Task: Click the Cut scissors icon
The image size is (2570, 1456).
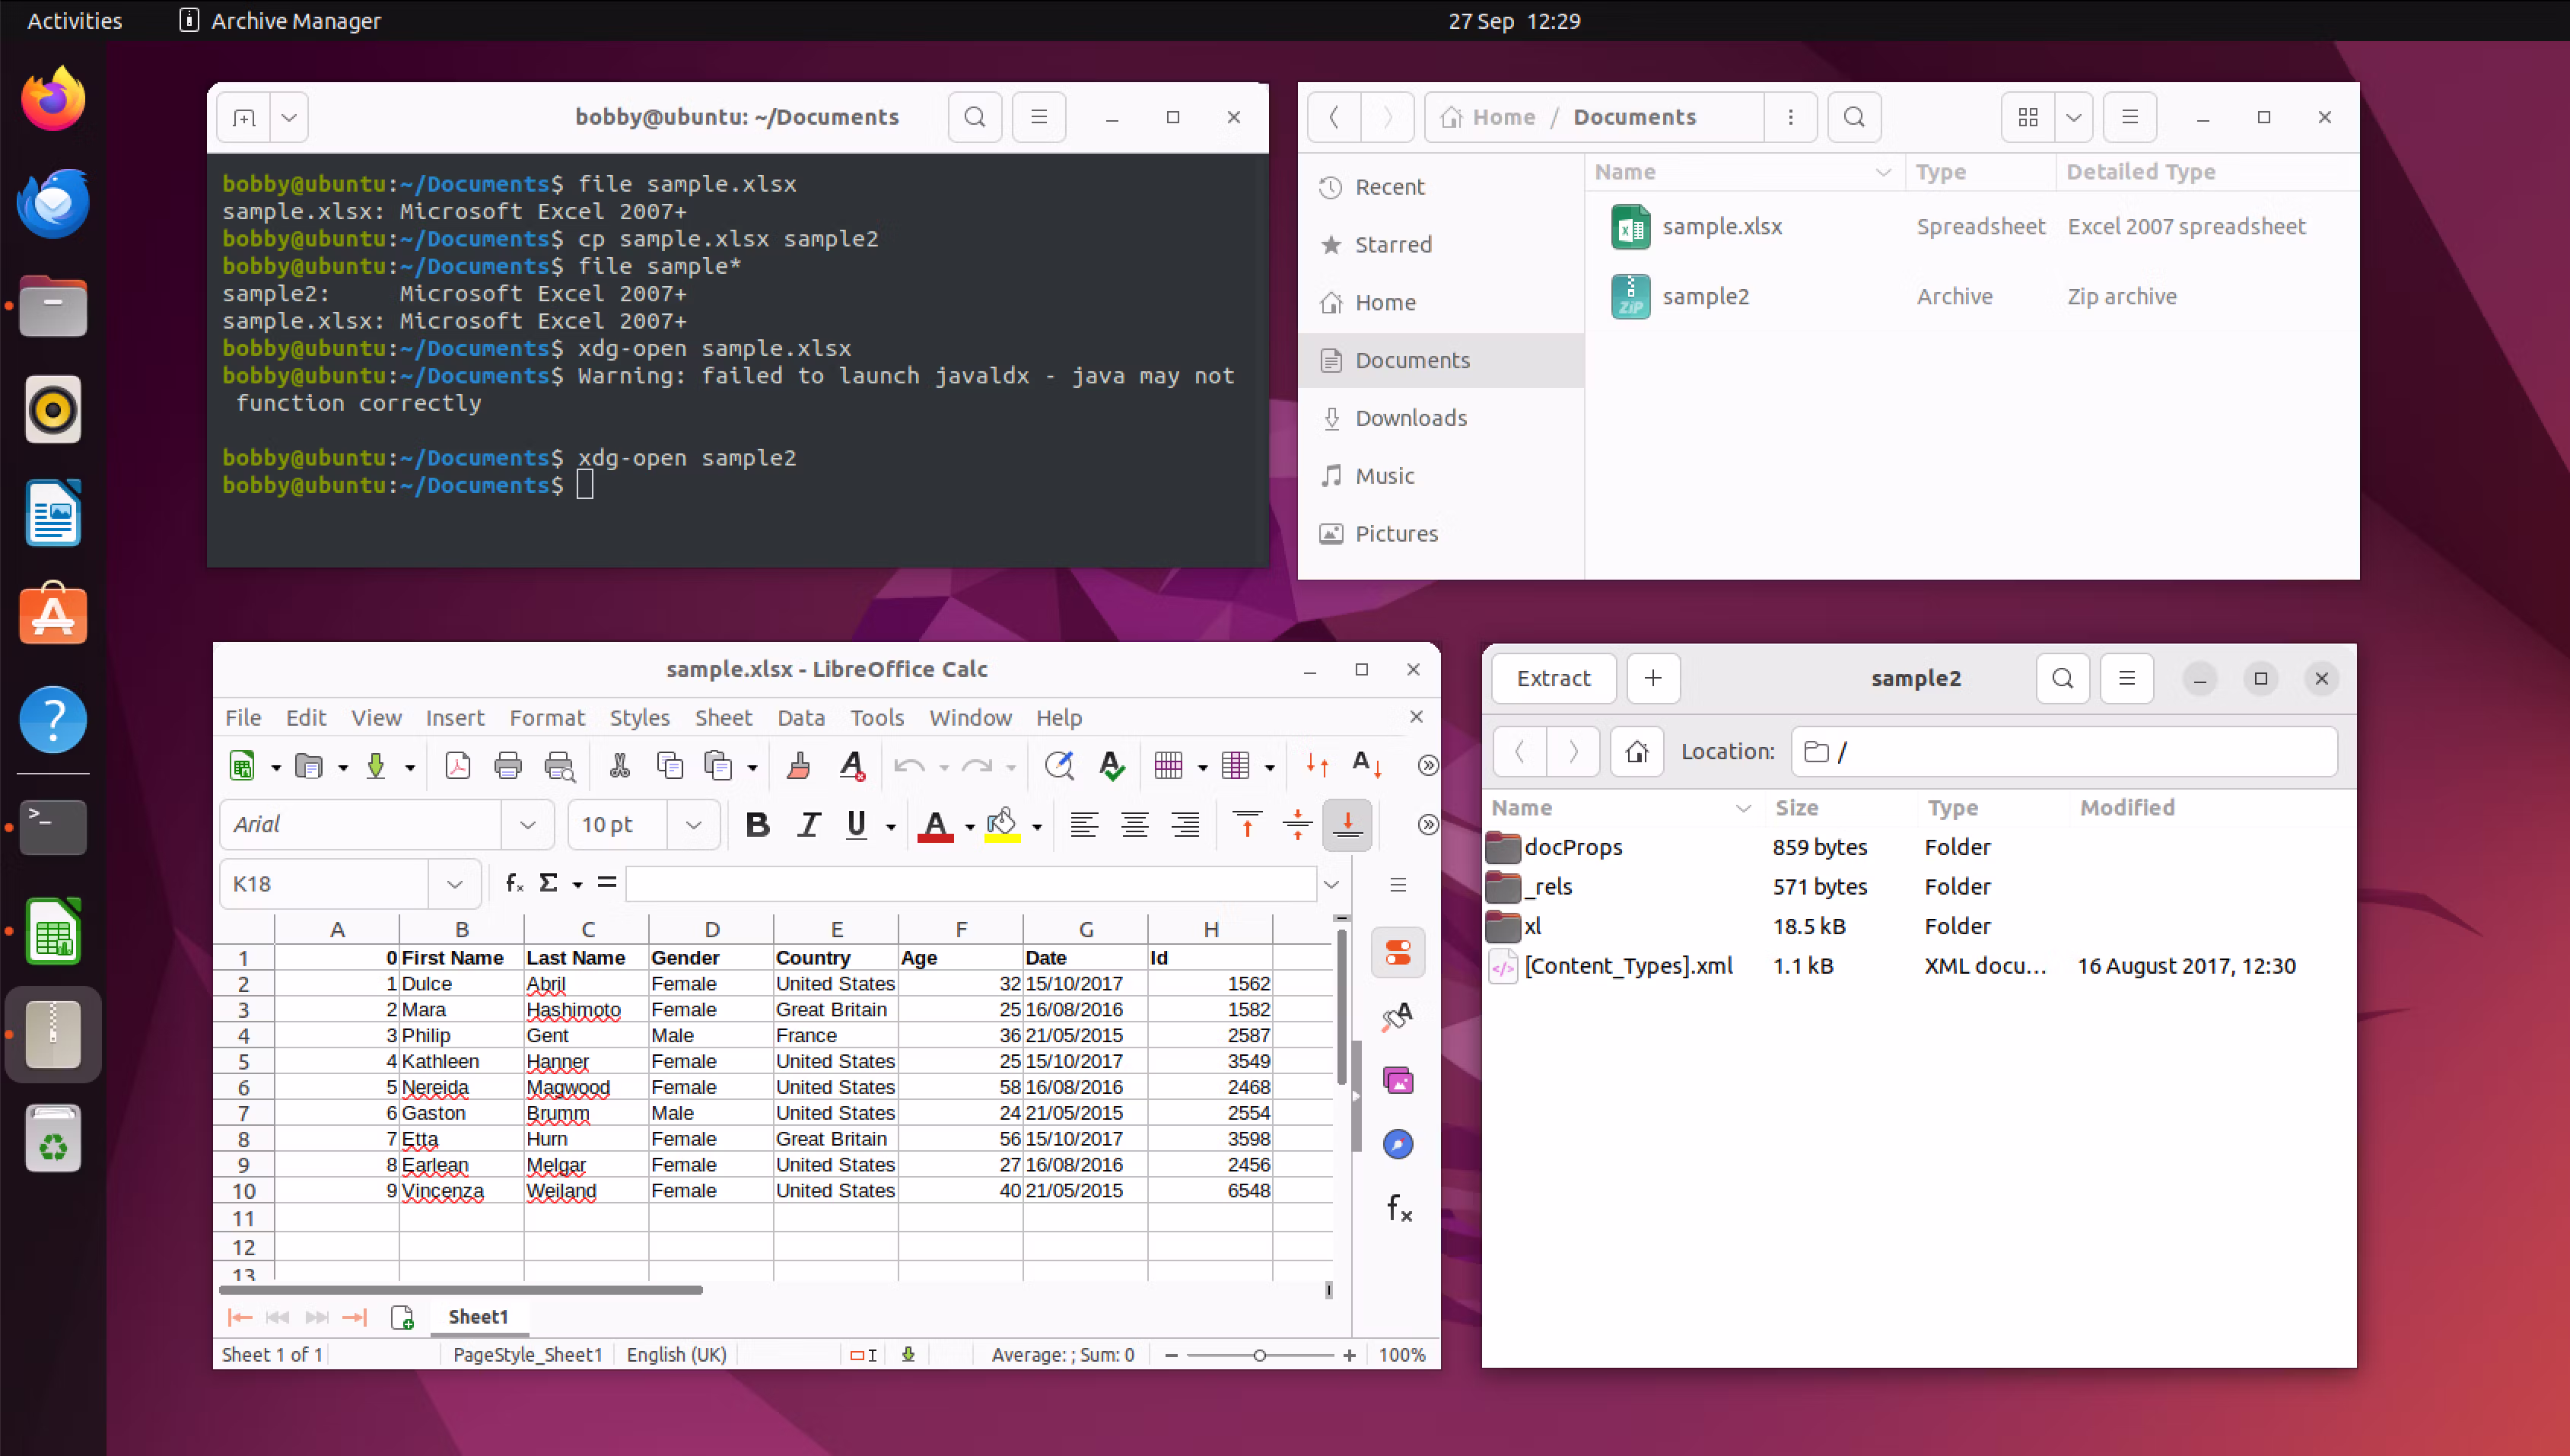Action: click(619, 766)
